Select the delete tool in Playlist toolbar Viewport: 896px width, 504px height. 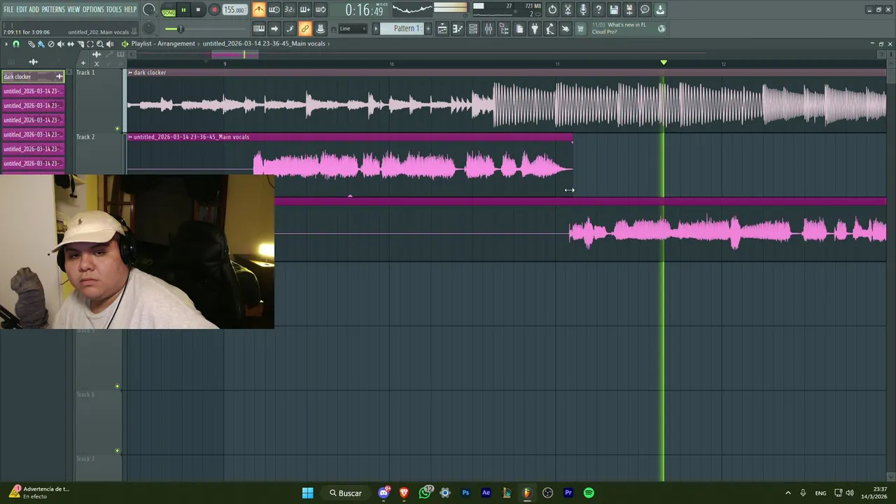[x=50, y=44]
